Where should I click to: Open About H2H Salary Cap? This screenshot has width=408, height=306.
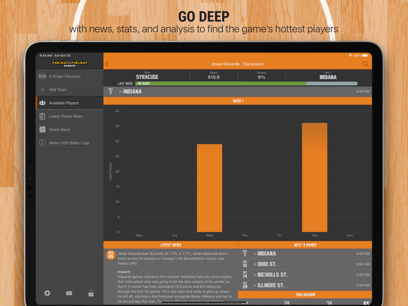(x=69, y=143)
